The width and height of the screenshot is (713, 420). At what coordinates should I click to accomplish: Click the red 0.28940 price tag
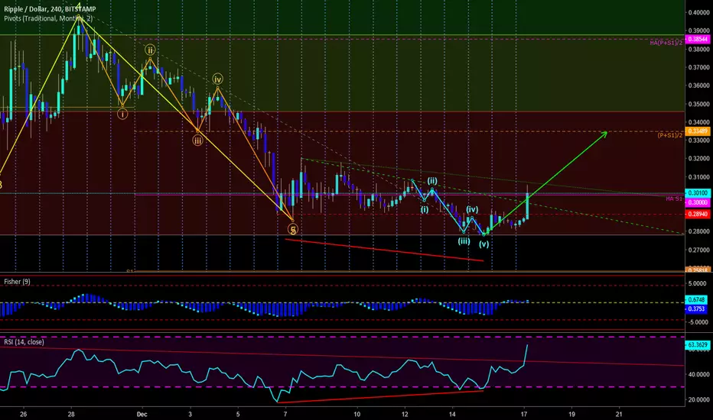(698, 214)
